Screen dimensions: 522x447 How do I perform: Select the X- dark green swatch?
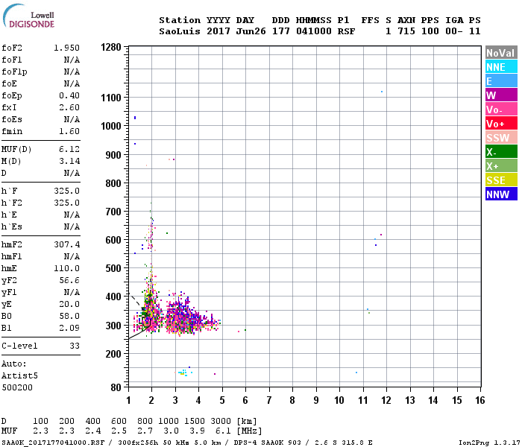[x=501, y=152]
